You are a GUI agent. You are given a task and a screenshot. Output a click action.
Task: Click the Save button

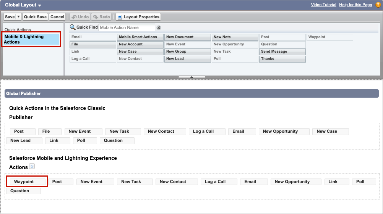(x=10, y=17)
